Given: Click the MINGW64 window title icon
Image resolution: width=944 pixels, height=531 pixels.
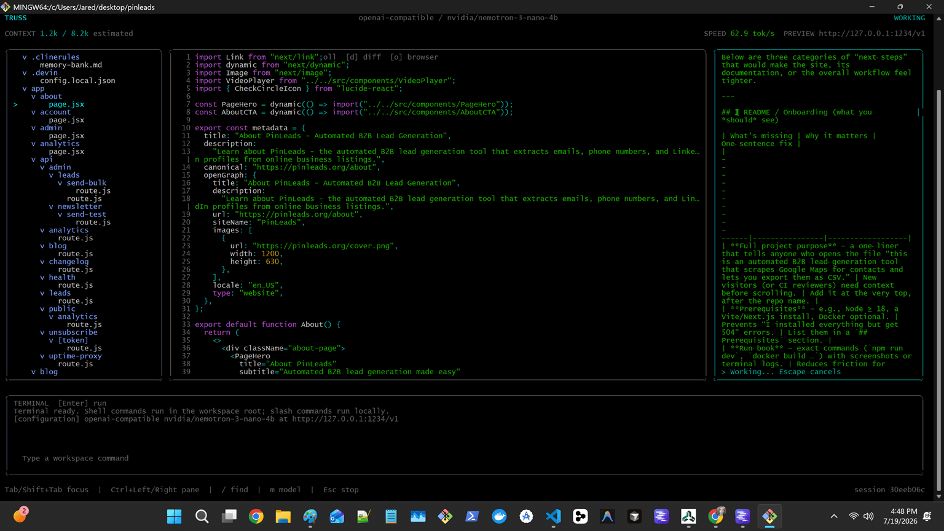Looking at the screenshot, I should (x=6, y=7).
